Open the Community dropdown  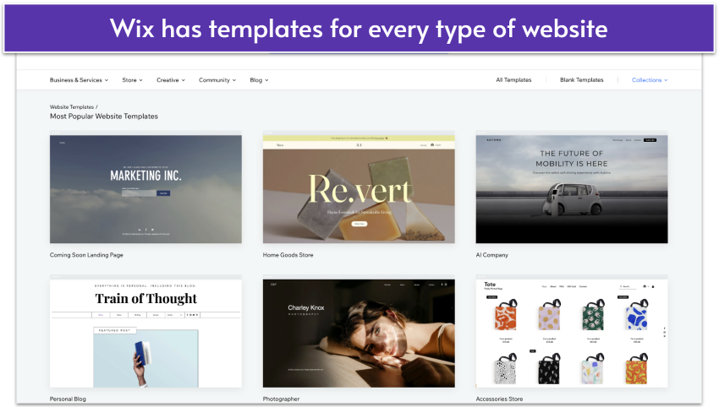point(217,80)
